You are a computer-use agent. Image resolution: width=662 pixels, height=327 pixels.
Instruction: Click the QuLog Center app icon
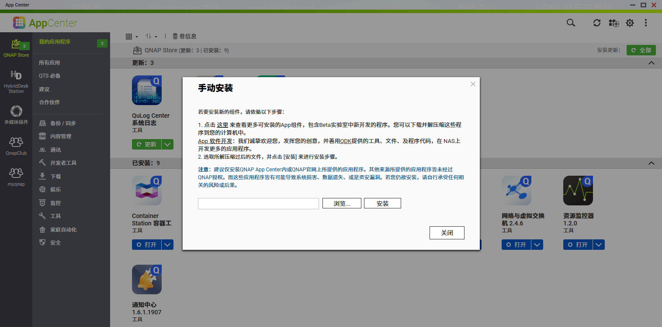tap(147, 90)
